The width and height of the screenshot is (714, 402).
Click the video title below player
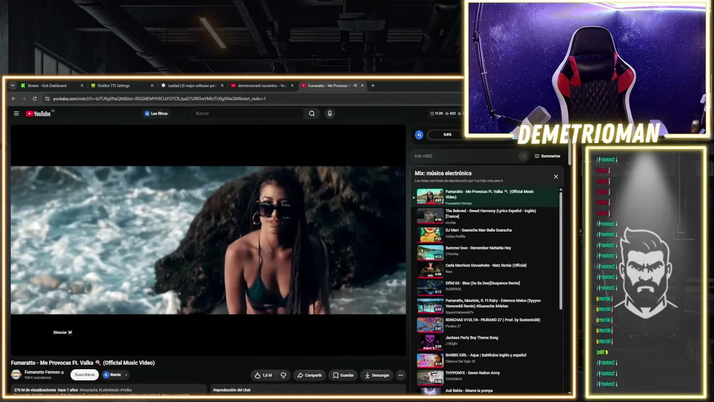(83, 362)
